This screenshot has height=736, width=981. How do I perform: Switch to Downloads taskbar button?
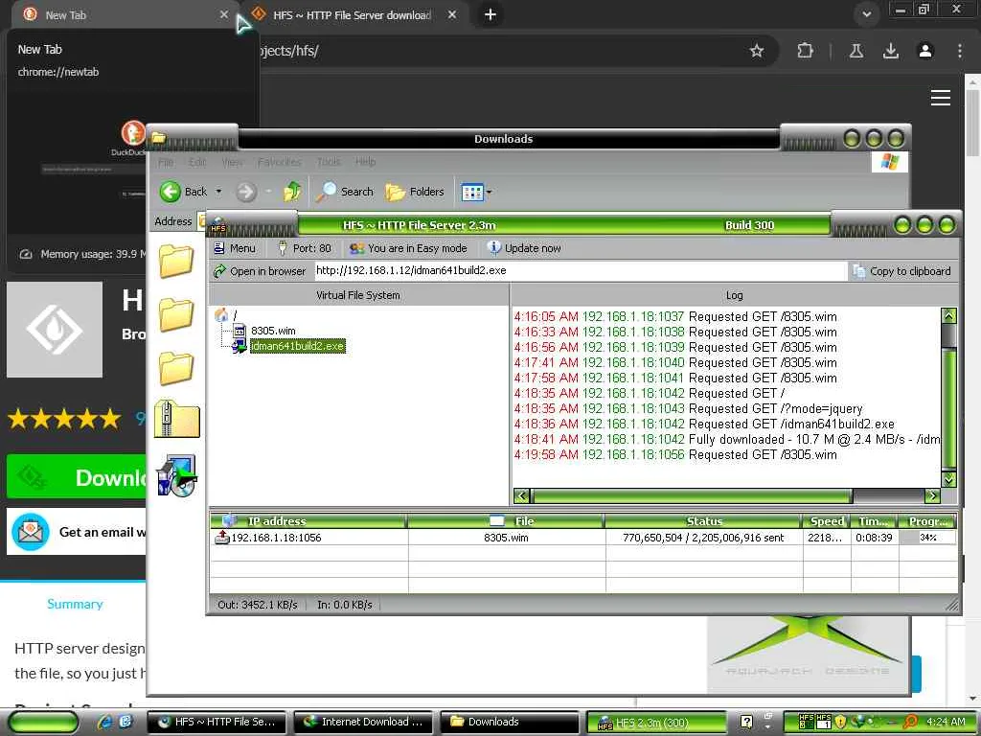point(509,722)
